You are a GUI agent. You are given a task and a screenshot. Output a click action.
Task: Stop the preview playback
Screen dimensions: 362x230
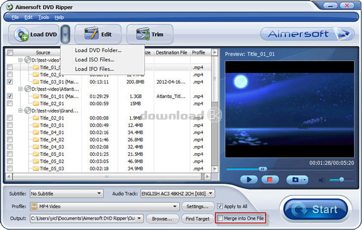pos(270,179)
